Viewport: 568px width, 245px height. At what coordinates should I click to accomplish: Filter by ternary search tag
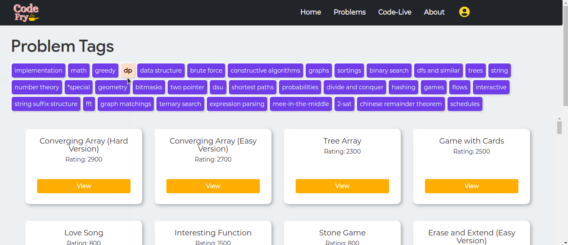point(180,104)
